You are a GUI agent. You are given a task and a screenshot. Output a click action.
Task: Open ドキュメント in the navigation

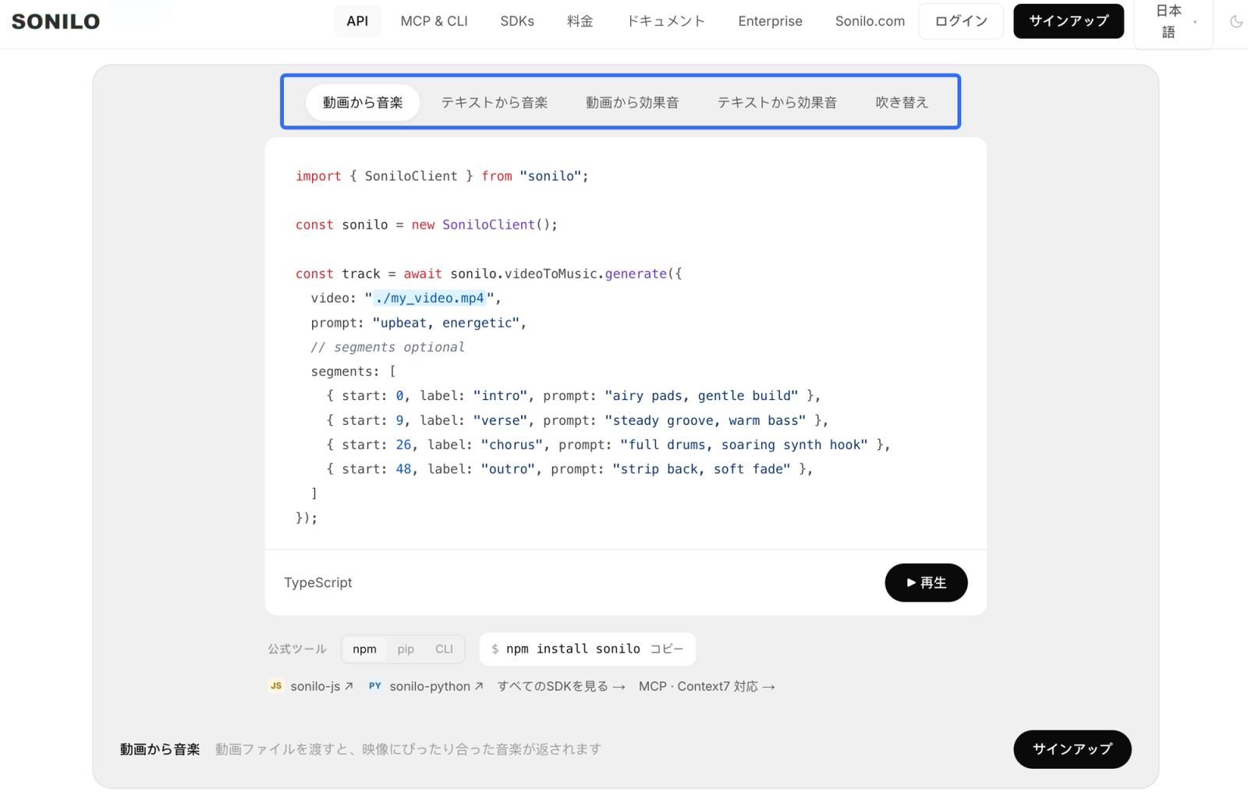666,21
